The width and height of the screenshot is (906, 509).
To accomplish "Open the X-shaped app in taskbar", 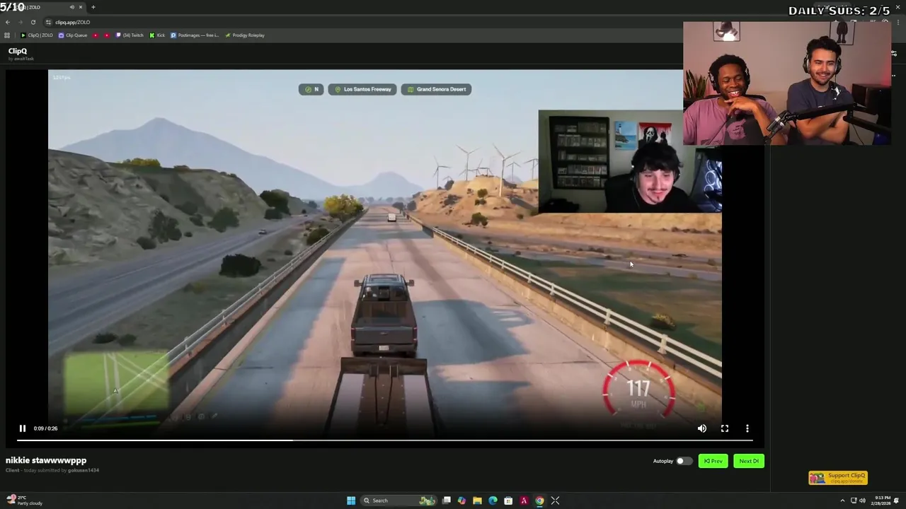I will click(555, 501).
